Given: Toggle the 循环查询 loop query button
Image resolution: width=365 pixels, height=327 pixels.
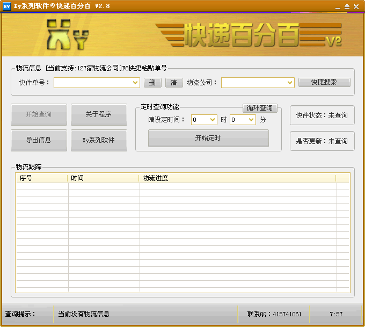Looking at the screenshot, I should click(260, 108).
